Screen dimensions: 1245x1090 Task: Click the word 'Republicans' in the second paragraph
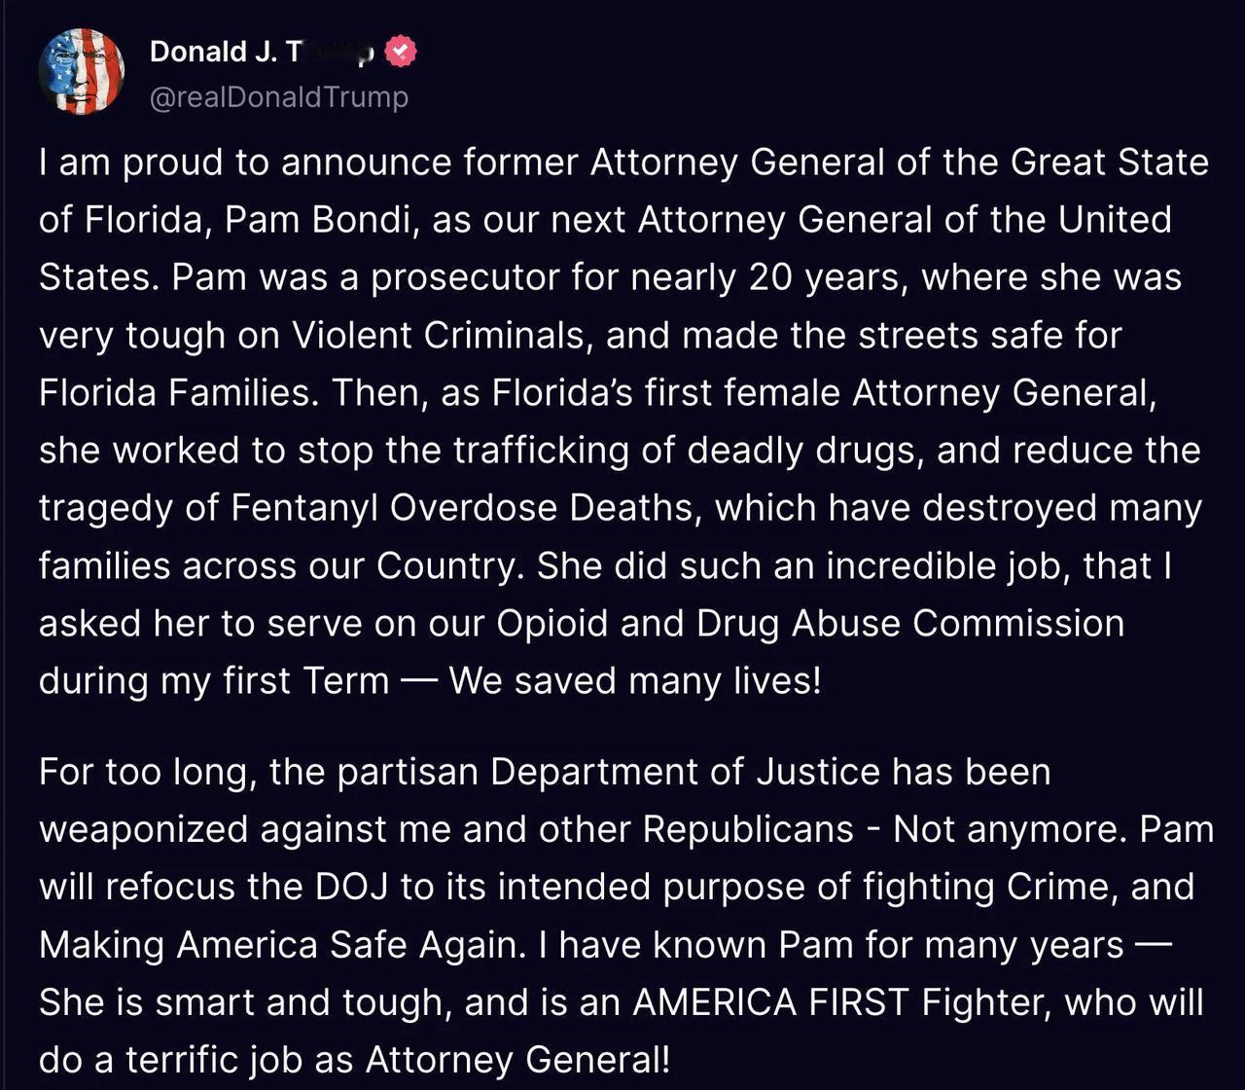pos(748,829)
